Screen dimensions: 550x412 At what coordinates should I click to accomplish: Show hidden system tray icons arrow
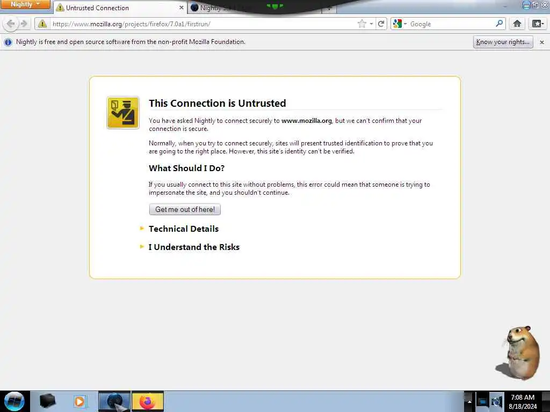tap(469, 401)
